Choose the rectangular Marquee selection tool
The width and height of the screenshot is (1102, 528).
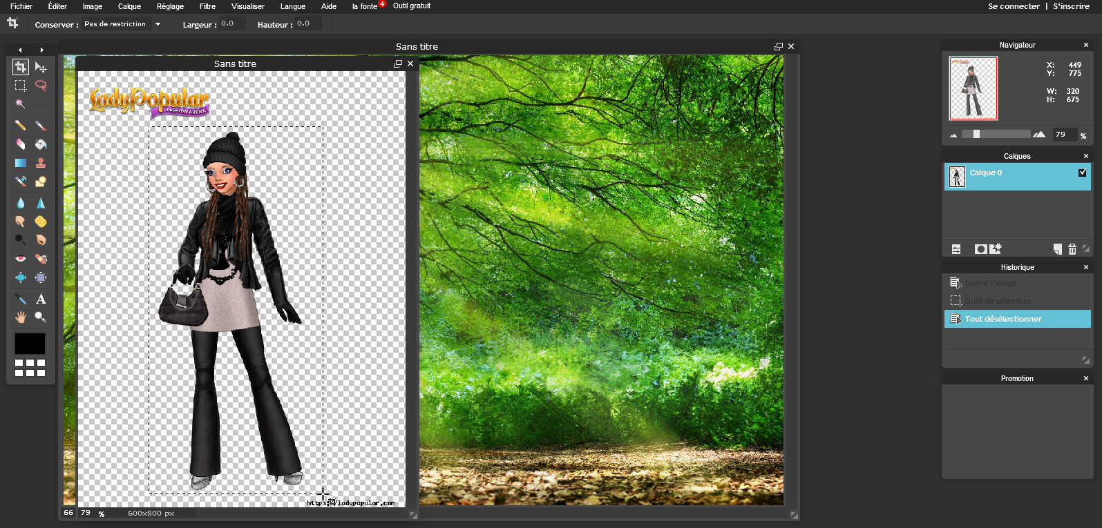21,86
